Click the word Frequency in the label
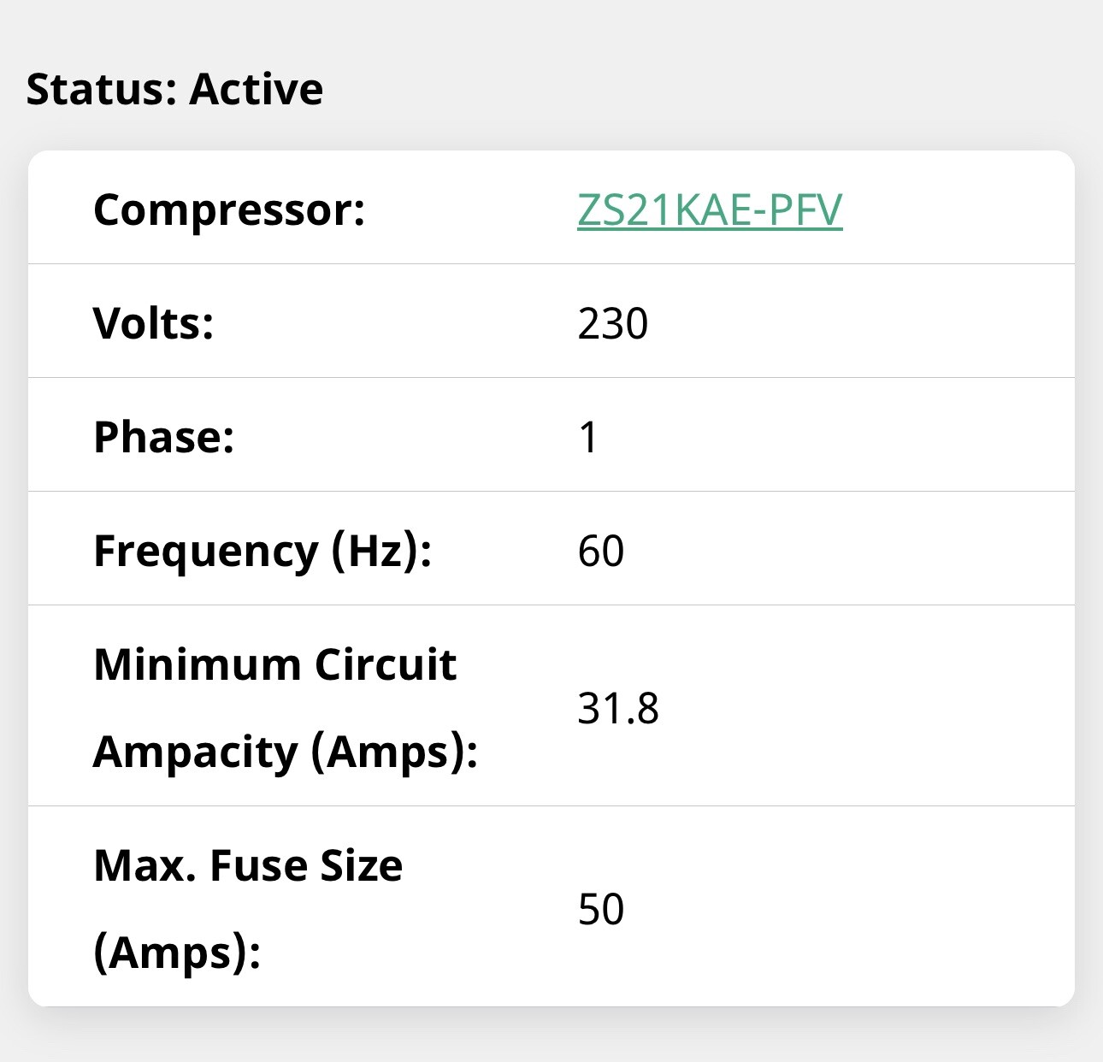The height and width of the screenshot is (1062, 1103). point(205,551)
